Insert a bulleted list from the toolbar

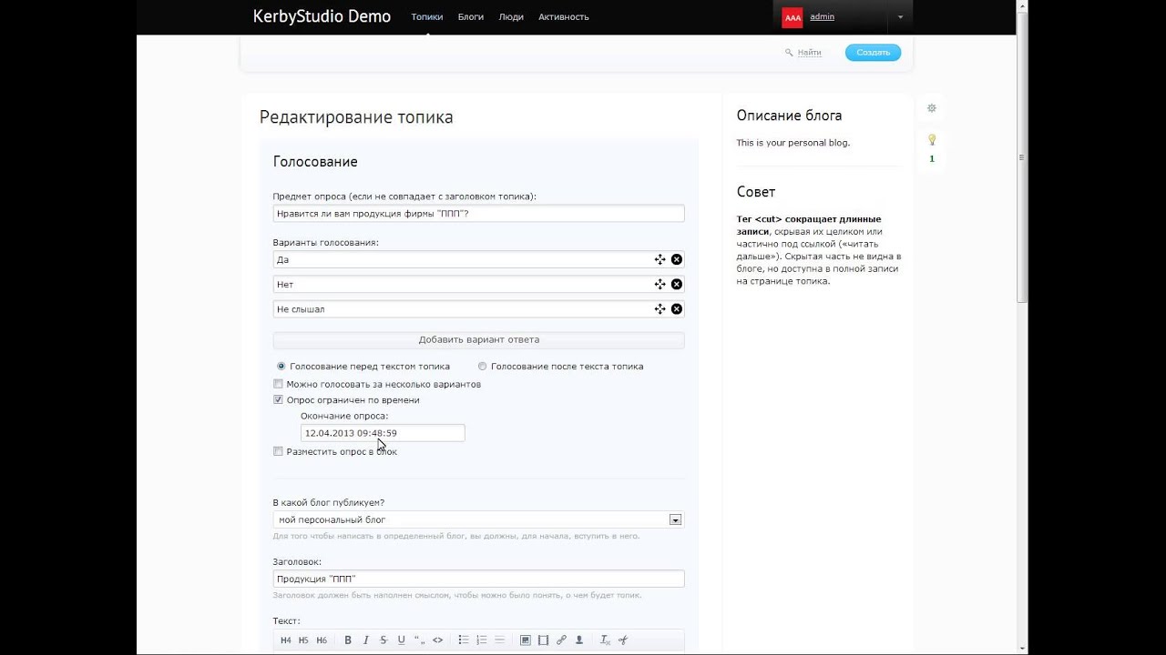[x=463, y=640]
